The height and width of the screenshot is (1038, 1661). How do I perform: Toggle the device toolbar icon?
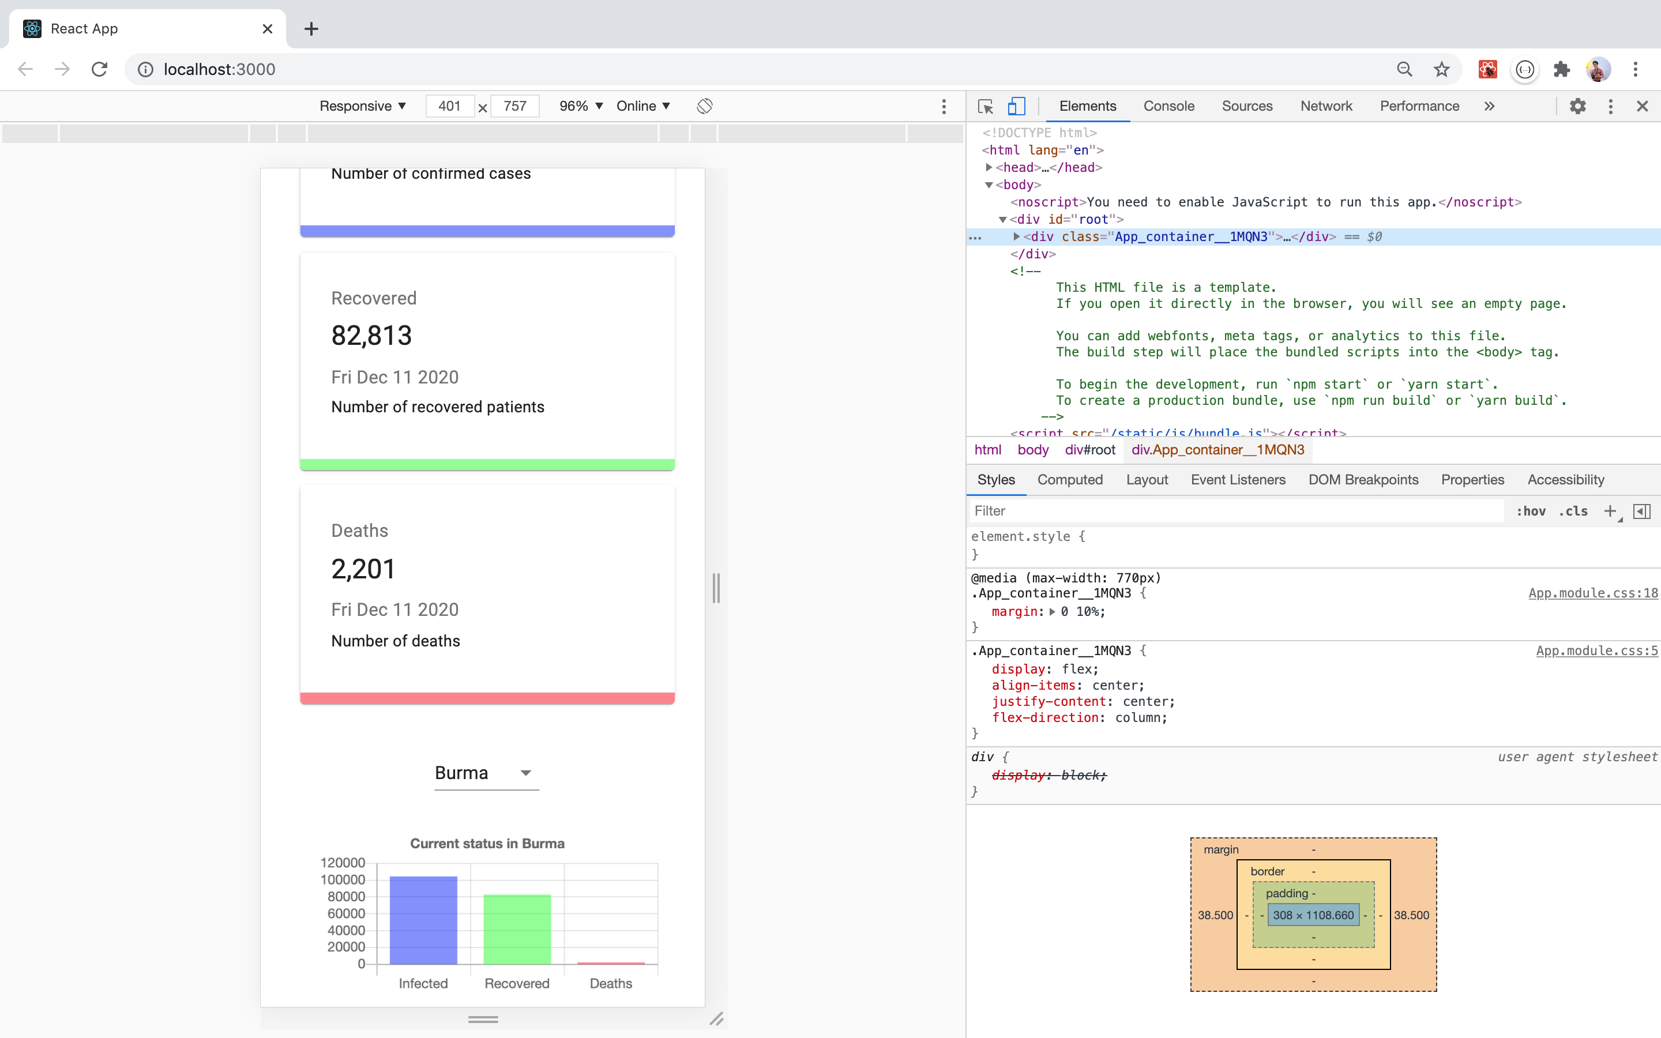[1017, 107]
